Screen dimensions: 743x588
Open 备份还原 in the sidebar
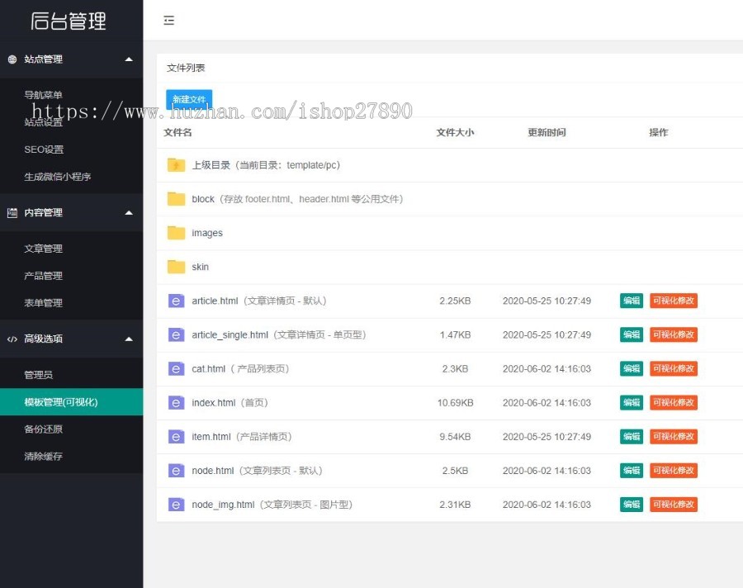(43, 429)
